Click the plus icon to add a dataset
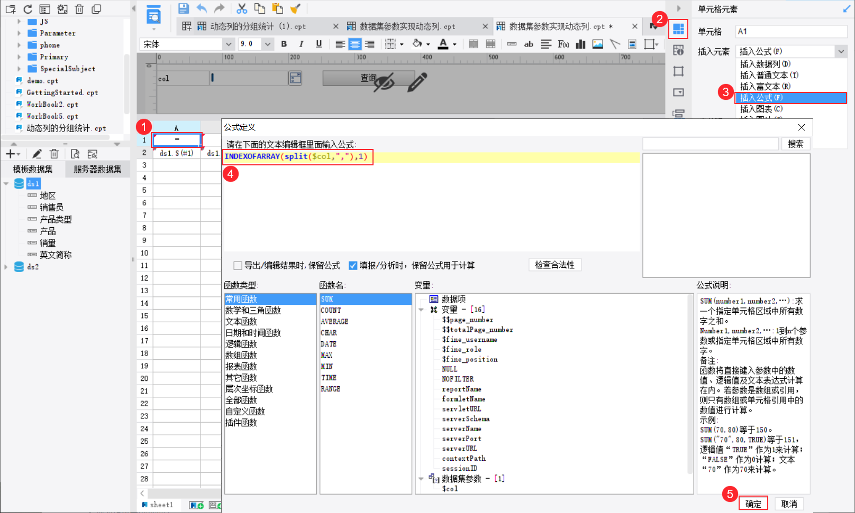This screenshot has height=513, width=855. coord(10,154)
